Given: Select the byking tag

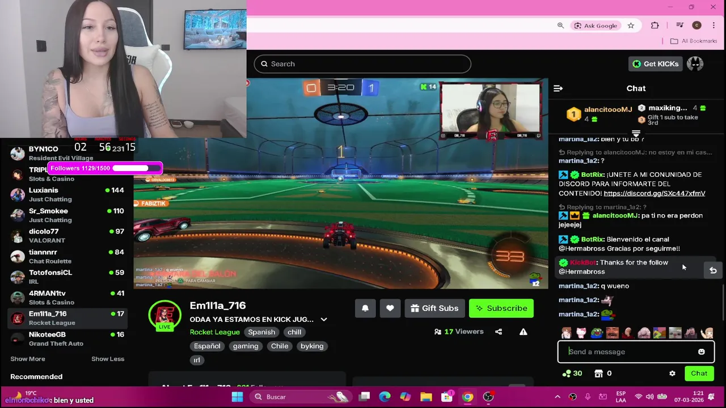Looking at the screenshot, I should pos(312,346).
